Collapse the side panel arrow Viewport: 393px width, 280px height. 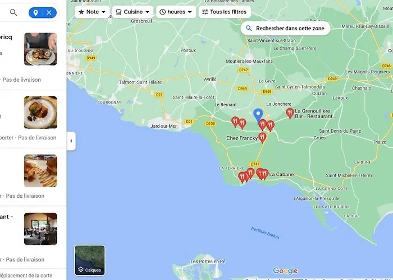click(71, 141)
